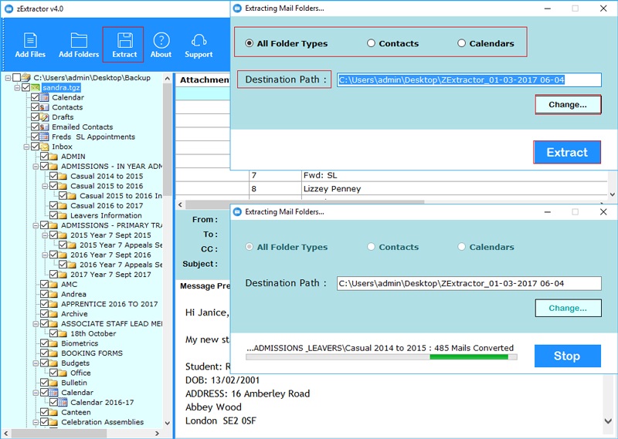Select Calendars radio in upper dialog
Viewport: 618px width, 439px height.
click(x=461, y=43)
